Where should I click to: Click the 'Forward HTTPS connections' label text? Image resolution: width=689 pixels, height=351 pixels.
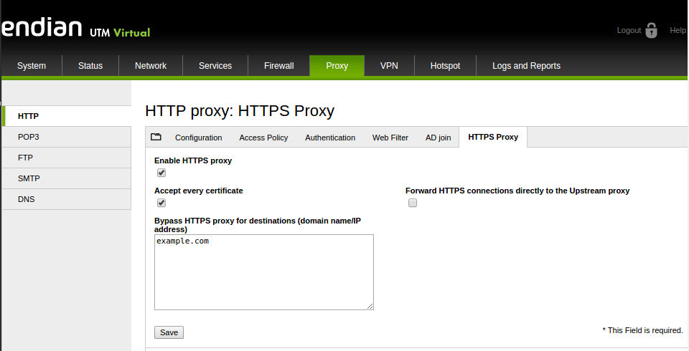tap(517, 191)
